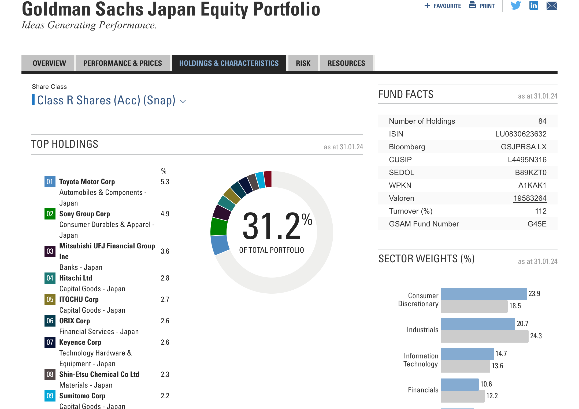Open the Resources tab

(x=346, y=63)
